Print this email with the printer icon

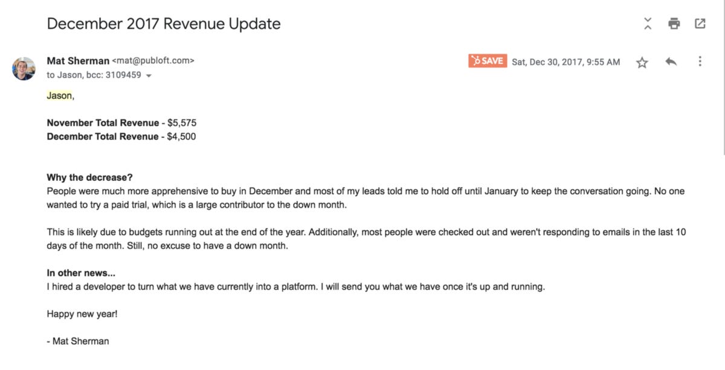674,24
